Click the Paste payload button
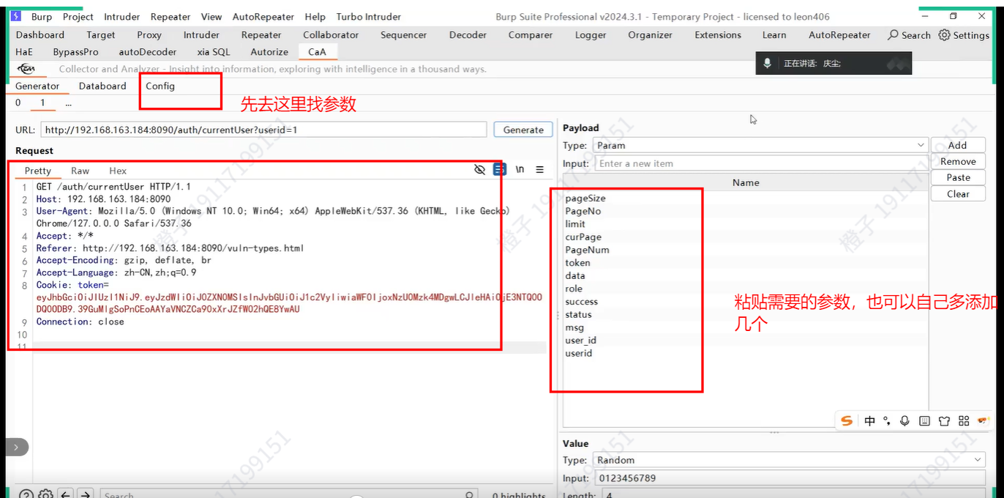 [x=958, y=177]
